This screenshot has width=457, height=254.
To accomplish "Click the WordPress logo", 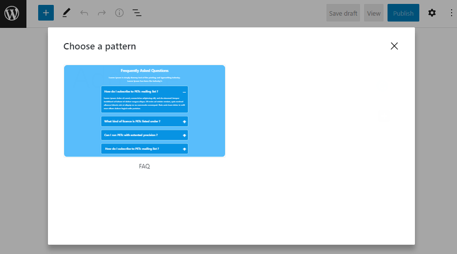I will (x=12, y=13).
